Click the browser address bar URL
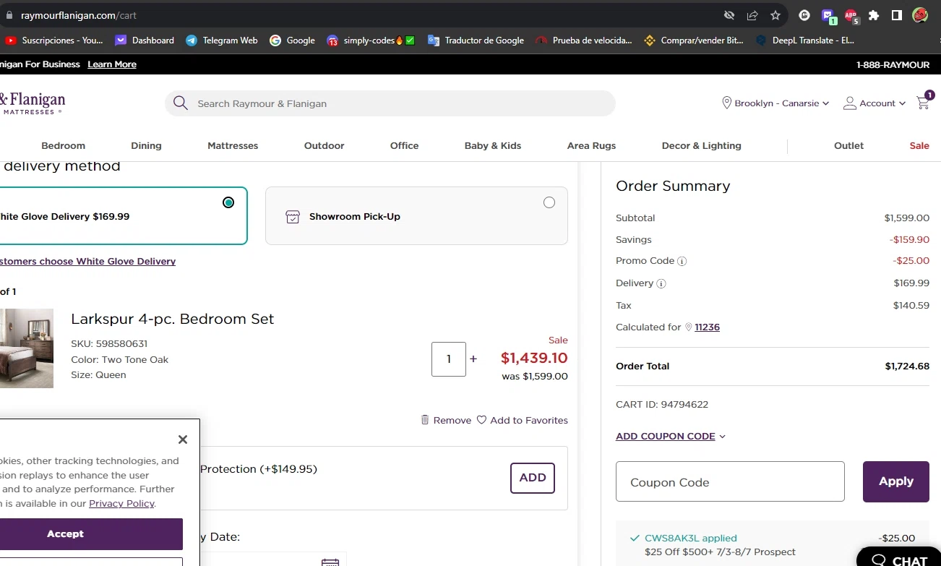The image size is (941, 566). point(79,15)
